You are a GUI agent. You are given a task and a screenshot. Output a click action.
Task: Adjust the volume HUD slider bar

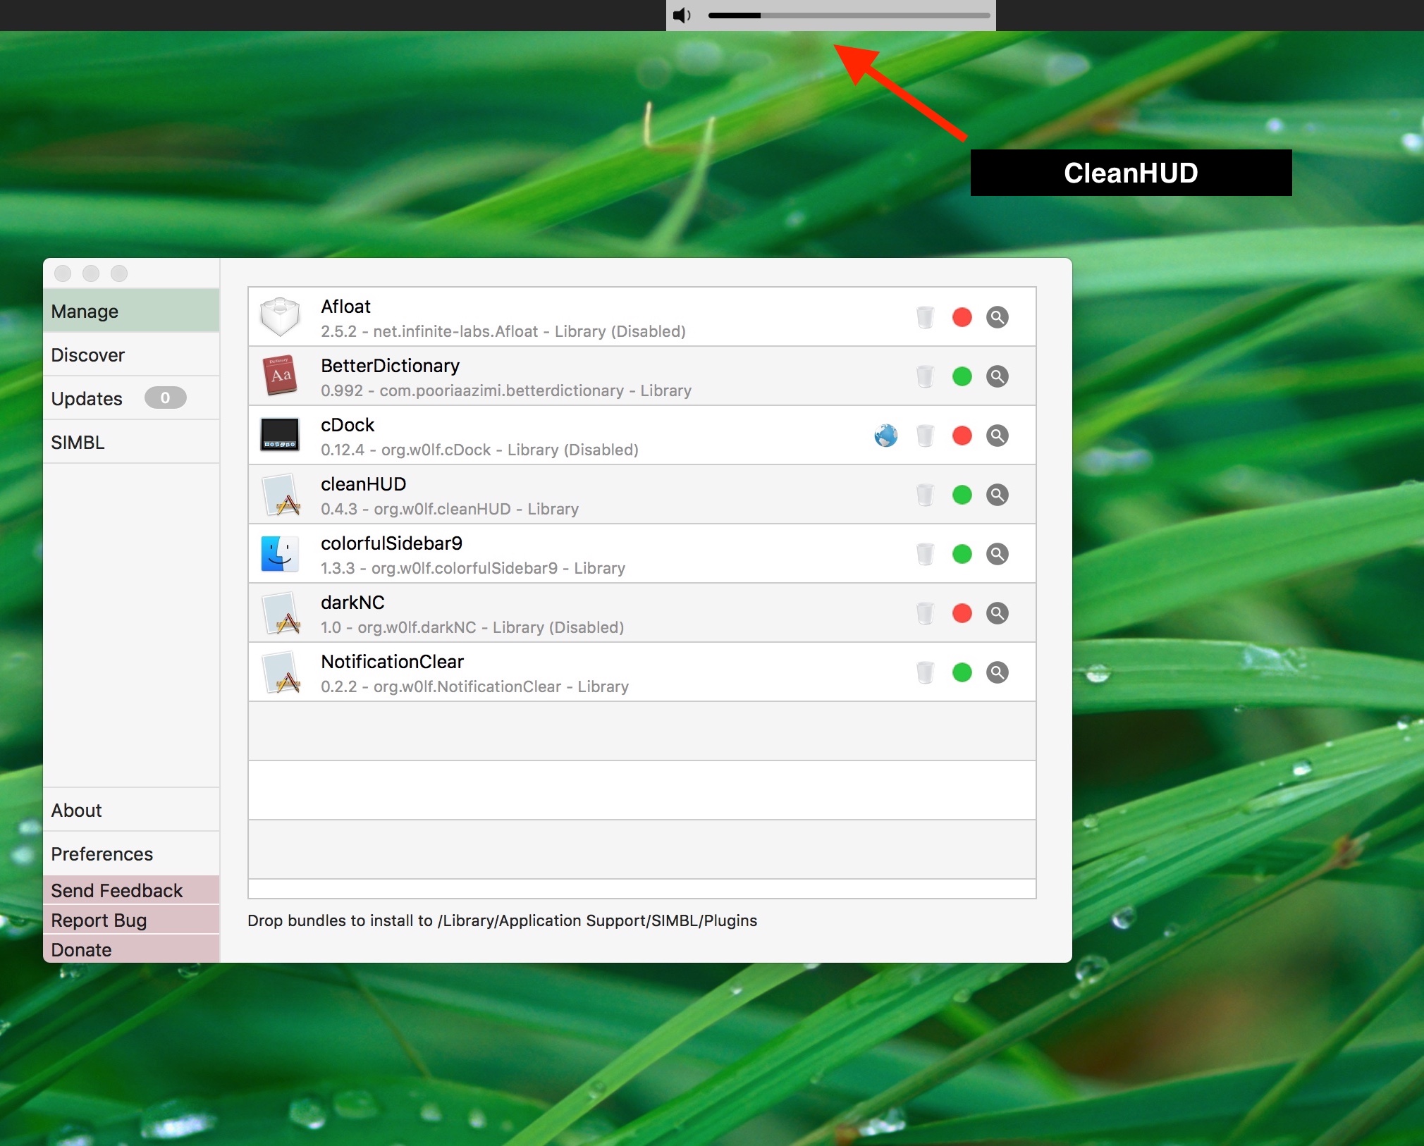849,15
